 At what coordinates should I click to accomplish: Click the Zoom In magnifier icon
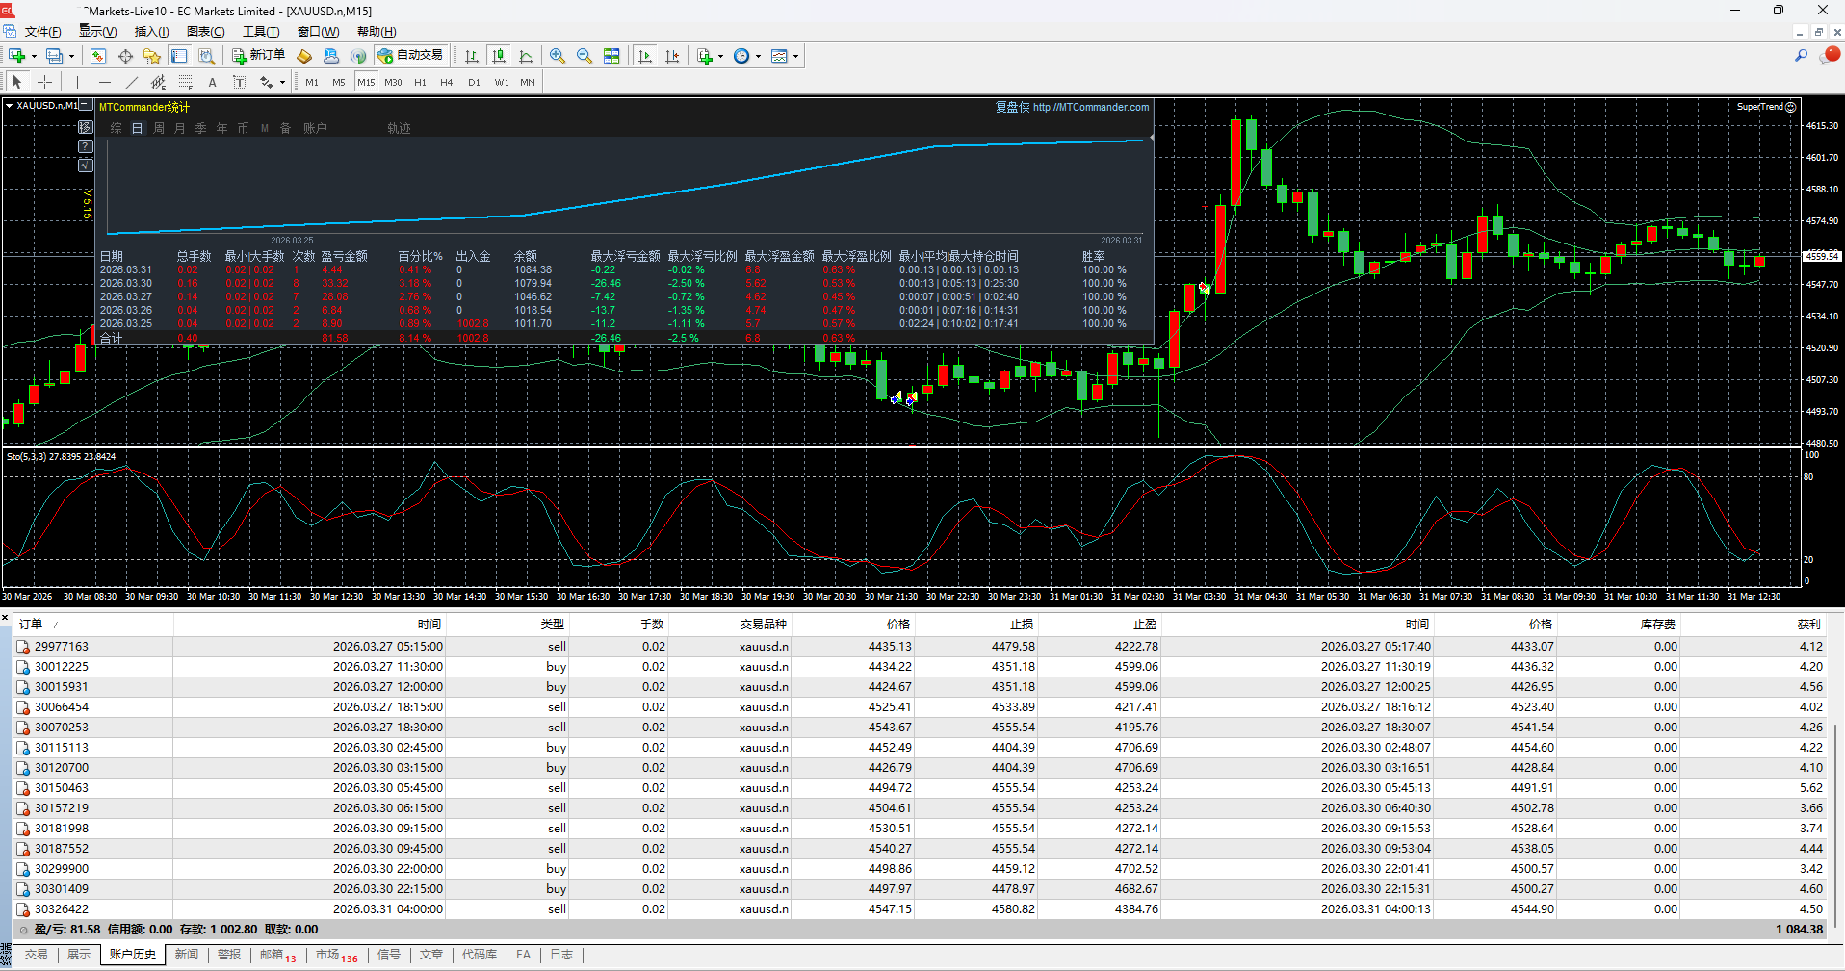tap(558, 56)
